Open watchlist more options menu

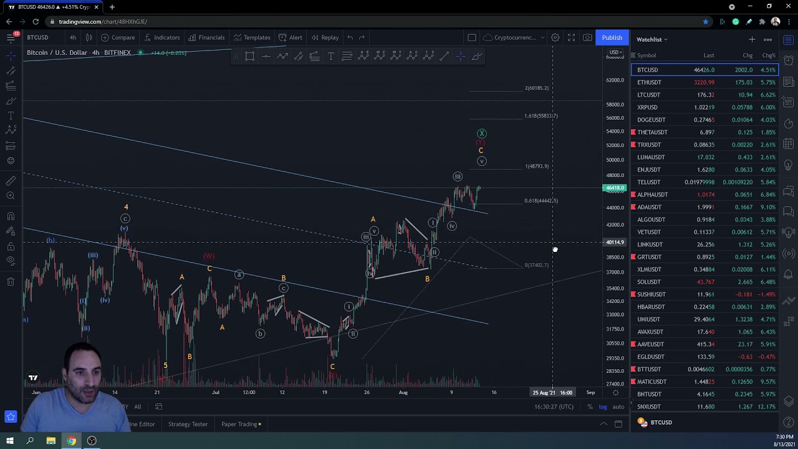768,39
